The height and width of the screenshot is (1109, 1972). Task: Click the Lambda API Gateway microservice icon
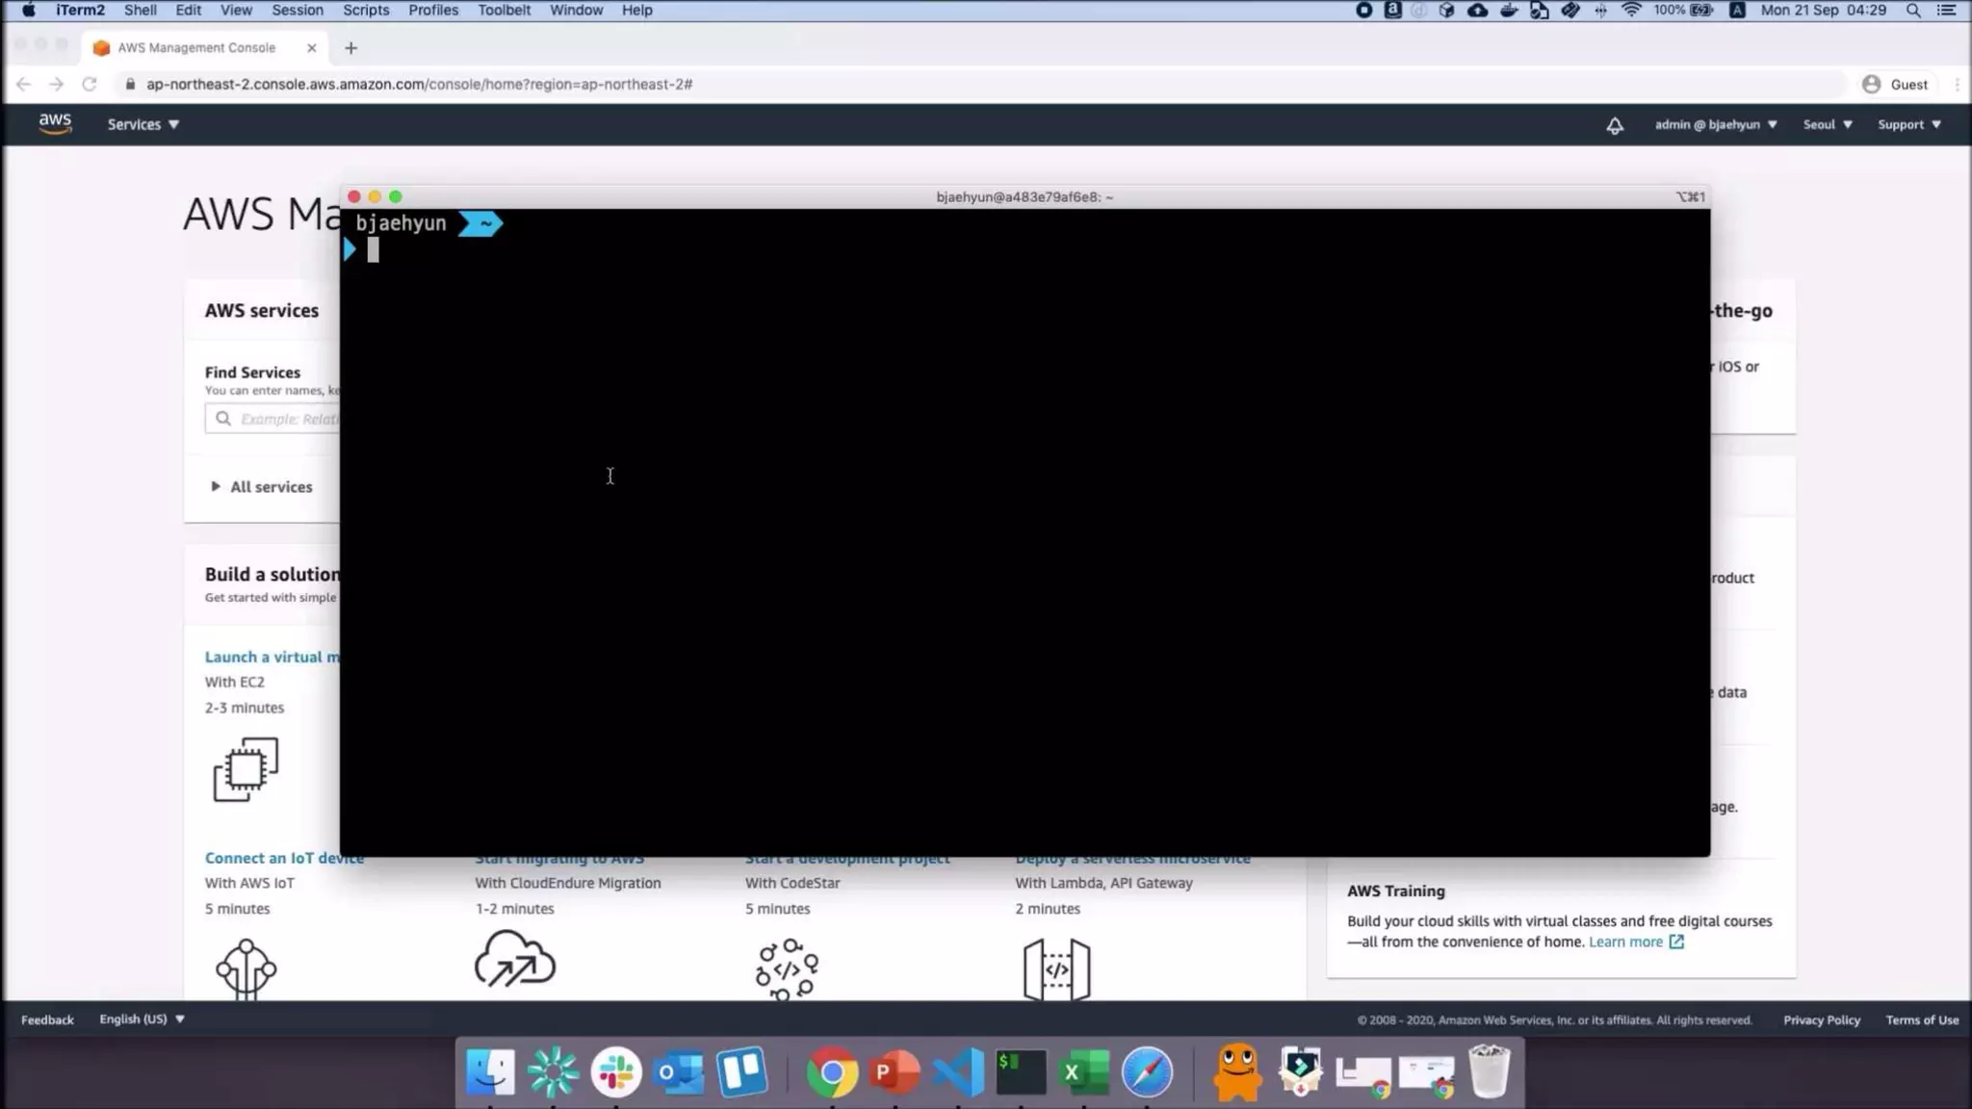(x=1056, y=969)
